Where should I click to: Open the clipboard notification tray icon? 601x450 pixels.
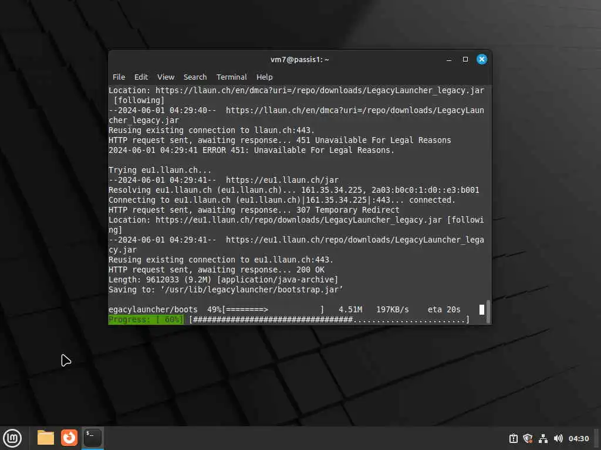point(513,438)
